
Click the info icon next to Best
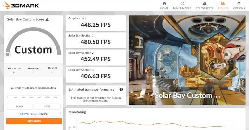click(x=56, y=68)
